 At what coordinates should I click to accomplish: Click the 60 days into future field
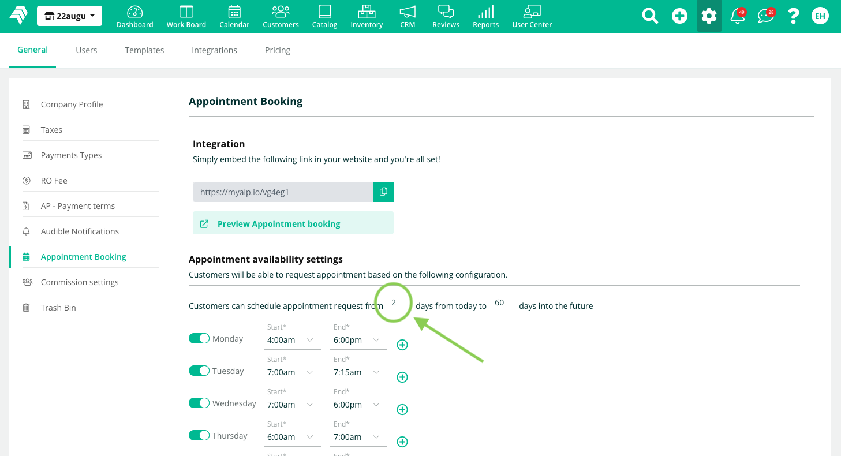pos(501,304)
